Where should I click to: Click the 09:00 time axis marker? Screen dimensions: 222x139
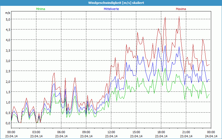click(x=86, y=132)
